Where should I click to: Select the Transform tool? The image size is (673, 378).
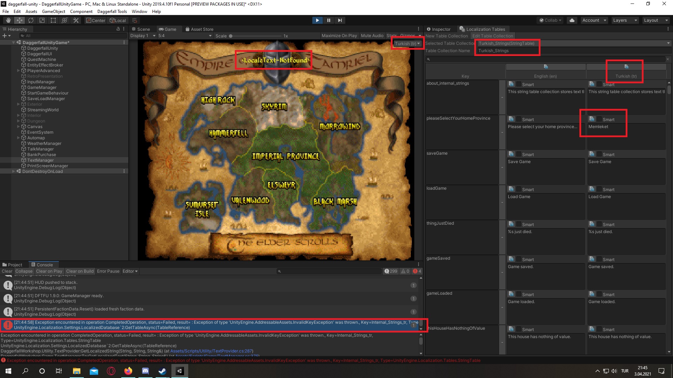pos(64,20)
